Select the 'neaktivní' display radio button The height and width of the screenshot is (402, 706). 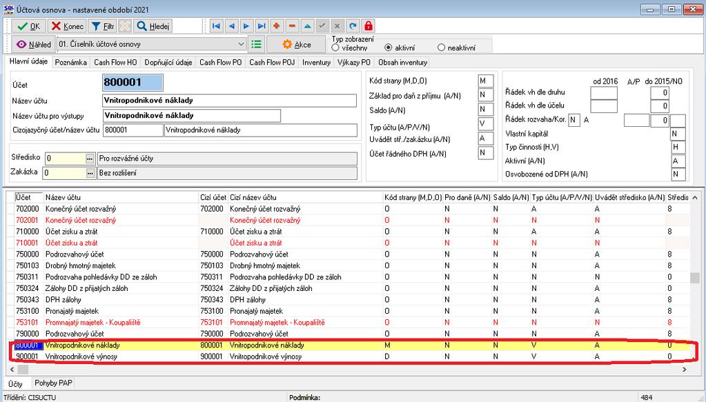tap(441, 47)
